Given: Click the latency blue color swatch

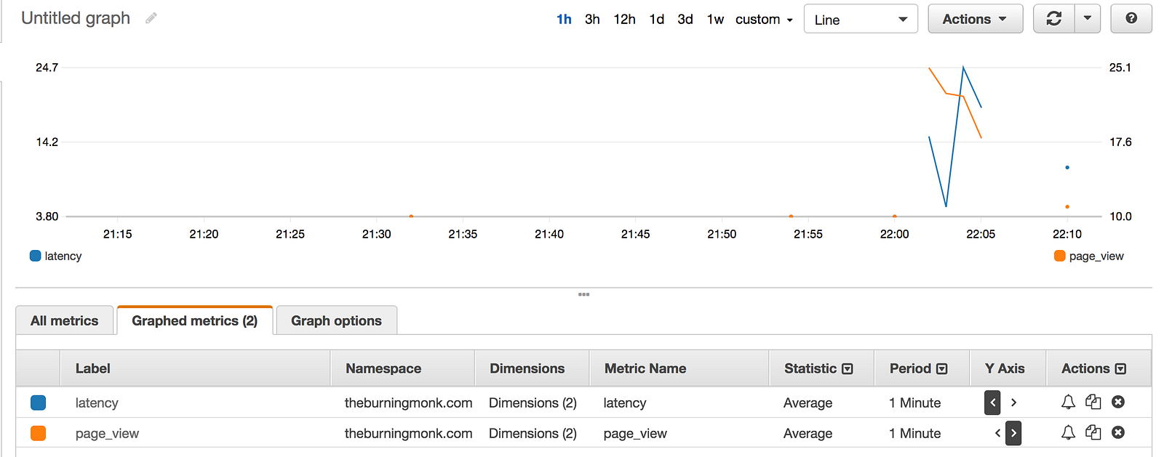Looking at the screenshot, I should coord(39,403).
